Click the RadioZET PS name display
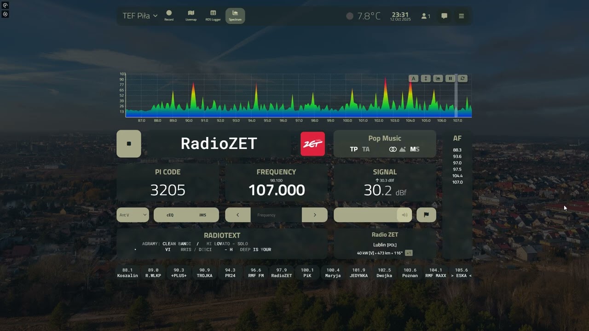Image resolution: width=589 pixels, height=331 pixels. [x=219, y=143]
